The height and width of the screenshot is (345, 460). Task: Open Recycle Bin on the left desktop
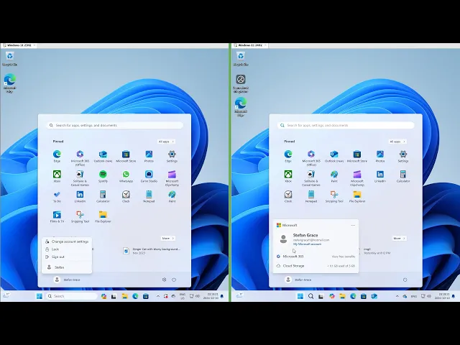(x=9, y=58)
